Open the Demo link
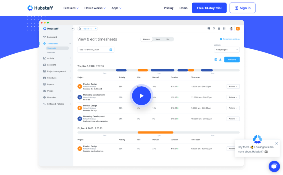Screen dimensions: 283x175 pos(184,8)
